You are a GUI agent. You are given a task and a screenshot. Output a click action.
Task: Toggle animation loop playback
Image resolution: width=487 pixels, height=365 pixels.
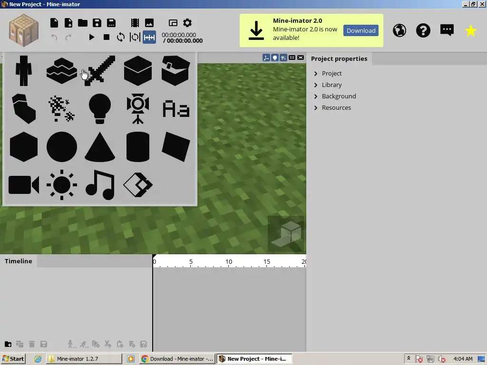[121, 37]
